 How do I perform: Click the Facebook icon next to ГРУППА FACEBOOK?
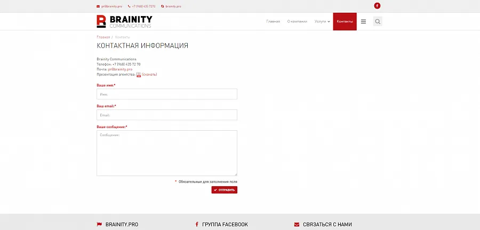197,225
